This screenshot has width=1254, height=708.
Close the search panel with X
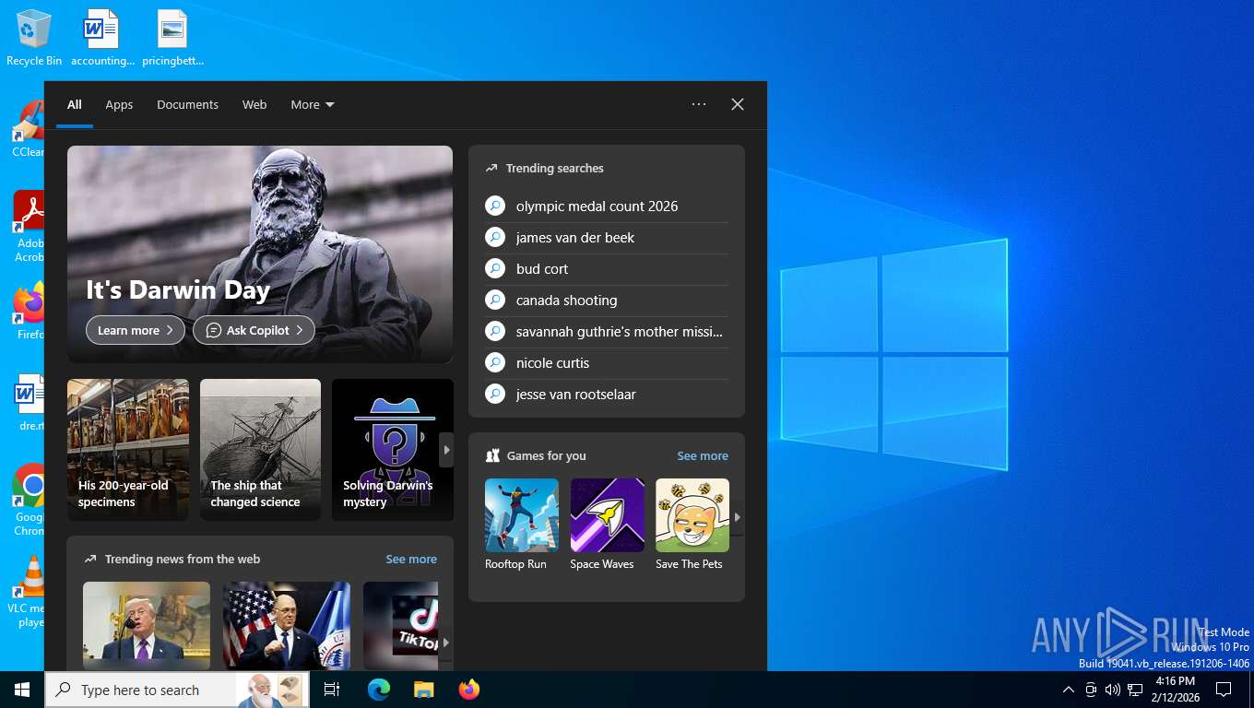[738, 104]
